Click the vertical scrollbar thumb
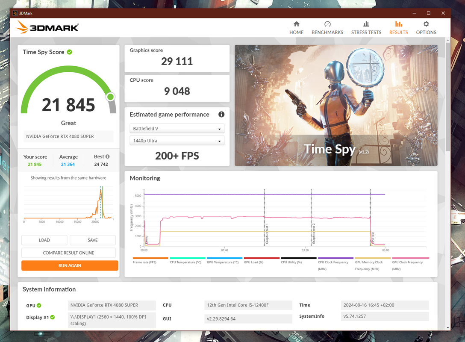465x342 pixels. coord(448,96)
